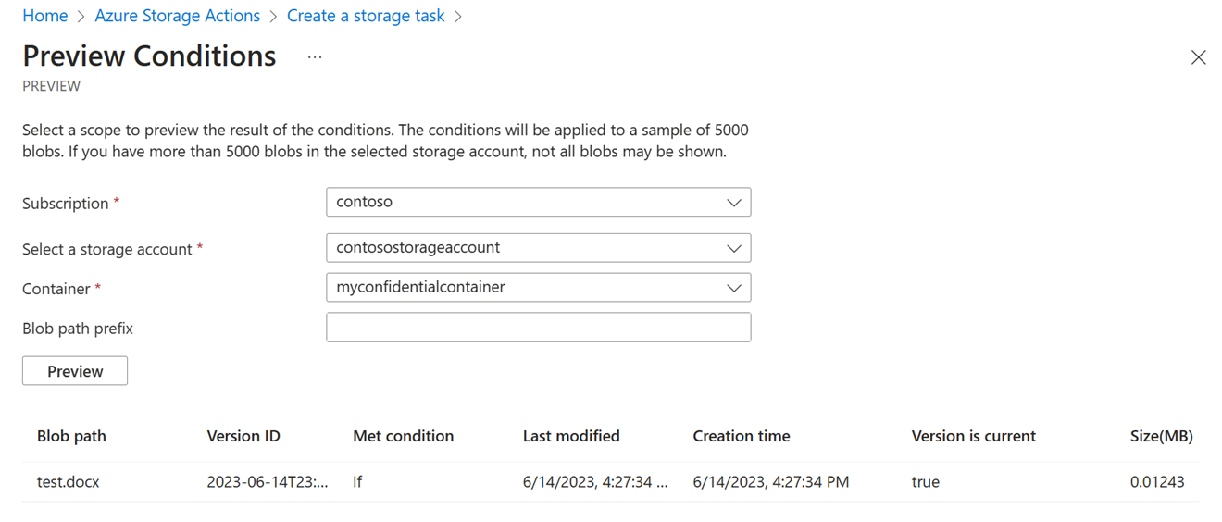Open Azure Storage Actions breadcrumb
The width and height of the screenshot is (1222, 522).
(x=177, y=16)
